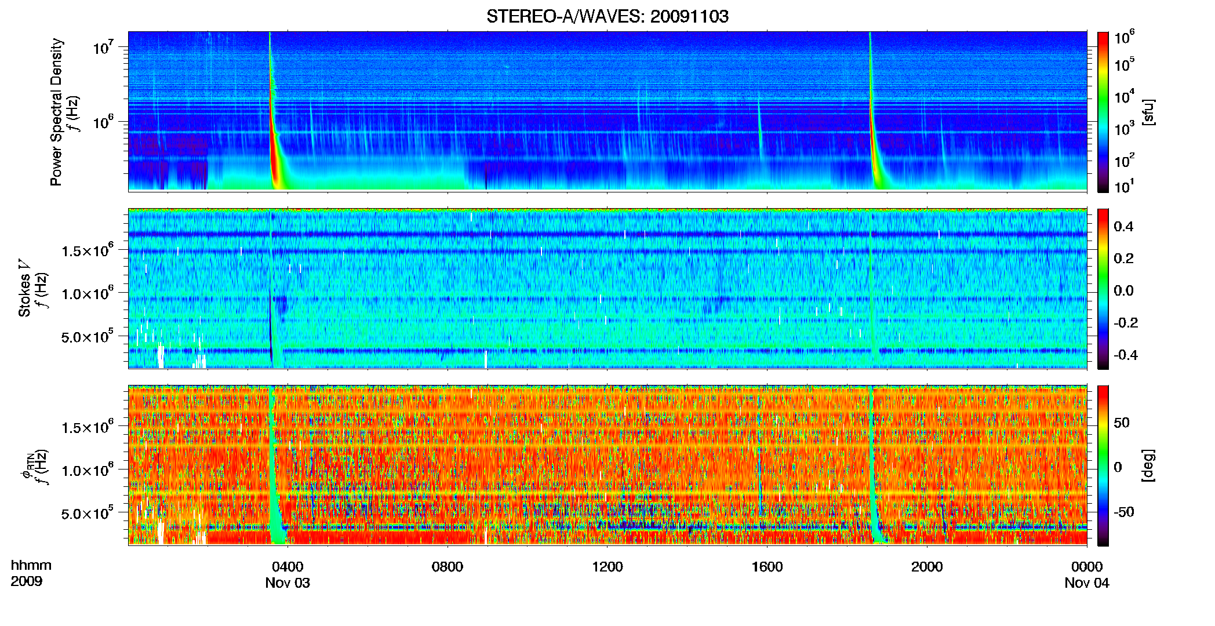Click the hhmm axis unit label
The height and width of the screenshot is (626, 1215).
[31, 565]
